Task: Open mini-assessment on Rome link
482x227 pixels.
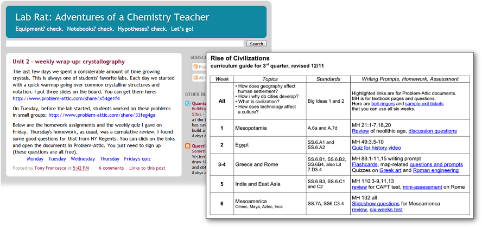Action: coord(422,187)
